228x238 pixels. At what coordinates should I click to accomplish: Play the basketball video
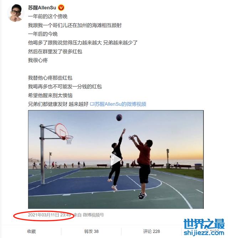click(x=116, y=159)
